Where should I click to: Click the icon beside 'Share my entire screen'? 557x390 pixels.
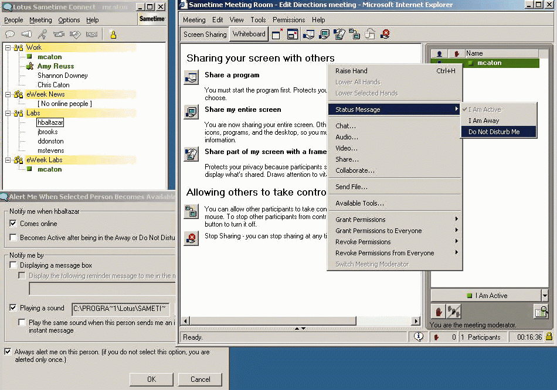pyautogui.click(x=191, y=112)
